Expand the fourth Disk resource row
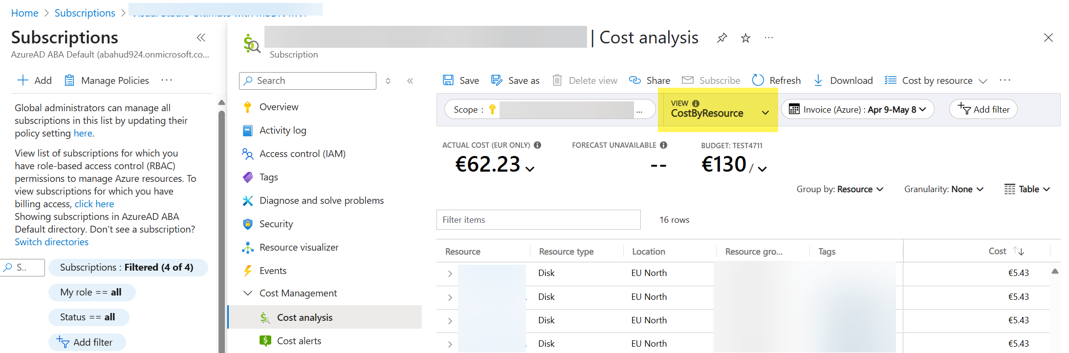Viewport: 1069px width, 353px height. (x=450, y=344)
